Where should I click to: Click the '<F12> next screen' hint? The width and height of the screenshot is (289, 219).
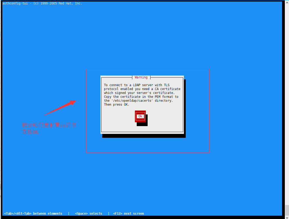coord(128,214)
